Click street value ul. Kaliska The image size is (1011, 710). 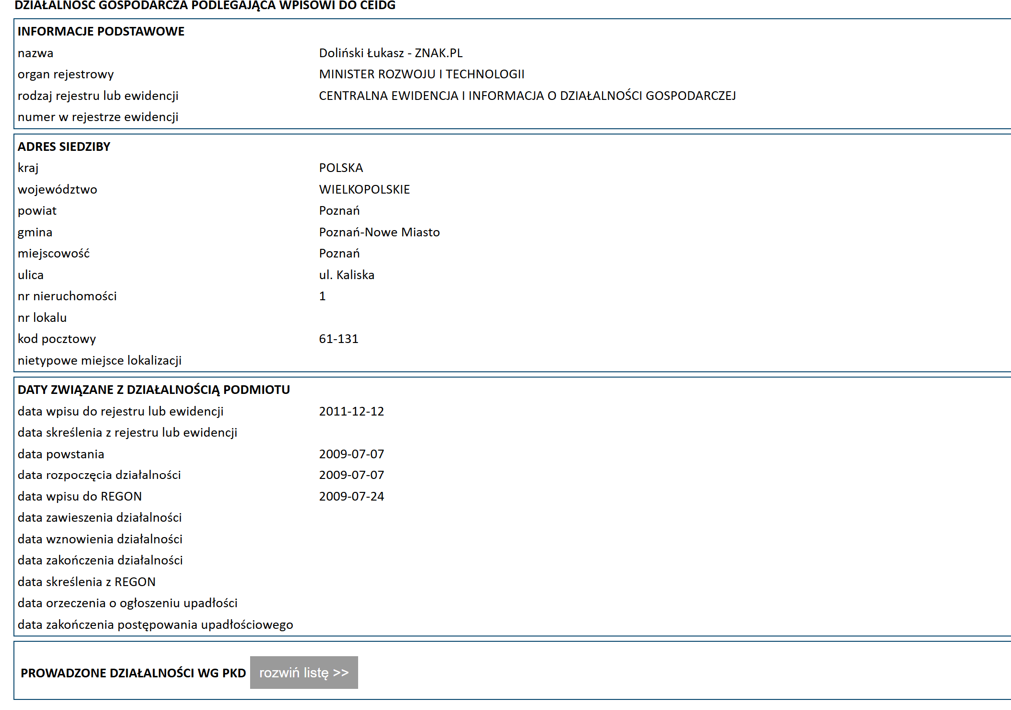pos(346,275)
